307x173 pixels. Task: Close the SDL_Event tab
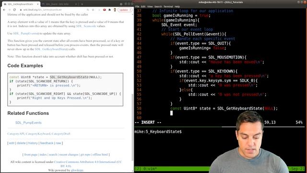coord(76,4)
